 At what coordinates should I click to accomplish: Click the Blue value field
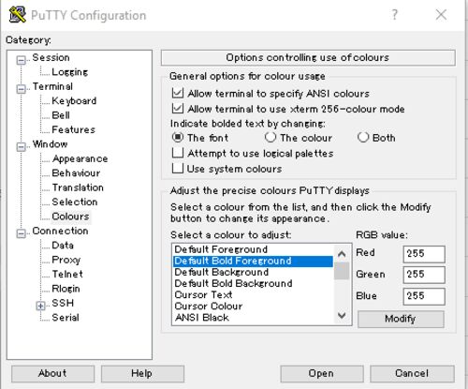[x=424, y=296]
